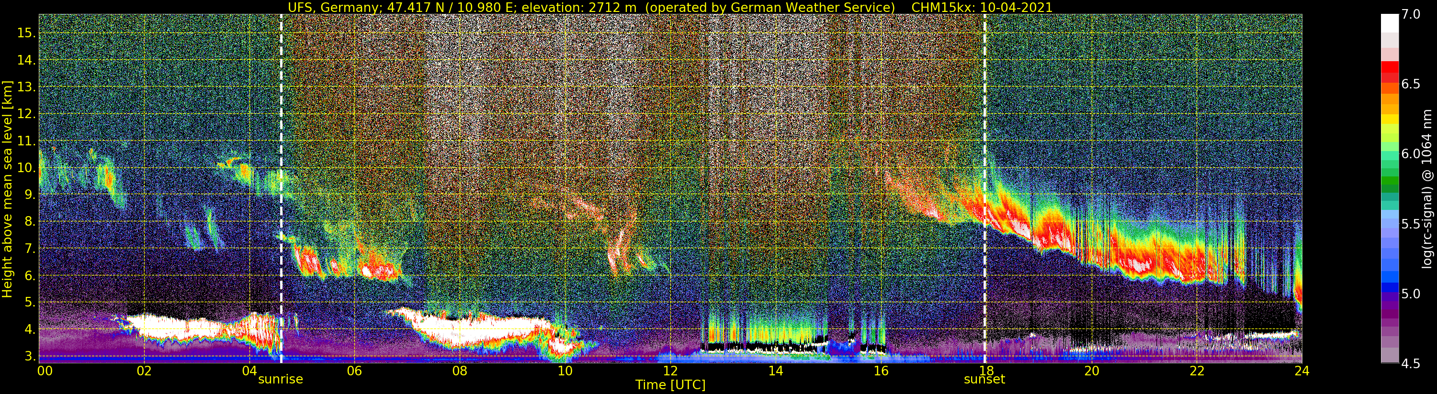This screenshot has width=1437, height=394.
Task: Click the "7.0" colorbar tick value
Action: coord(1411,14)
